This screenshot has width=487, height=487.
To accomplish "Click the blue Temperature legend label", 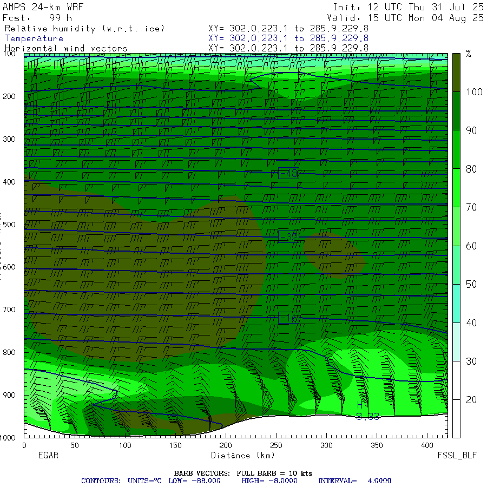I will tap(34, 38).
